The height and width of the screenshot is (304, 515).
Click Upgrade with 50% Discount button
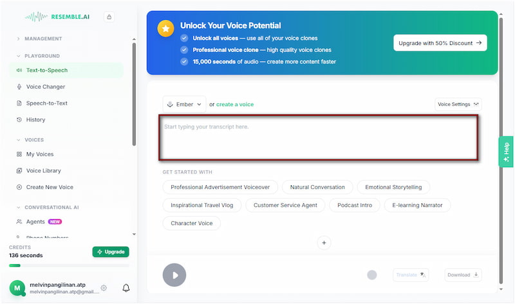[x=440, y=43]
